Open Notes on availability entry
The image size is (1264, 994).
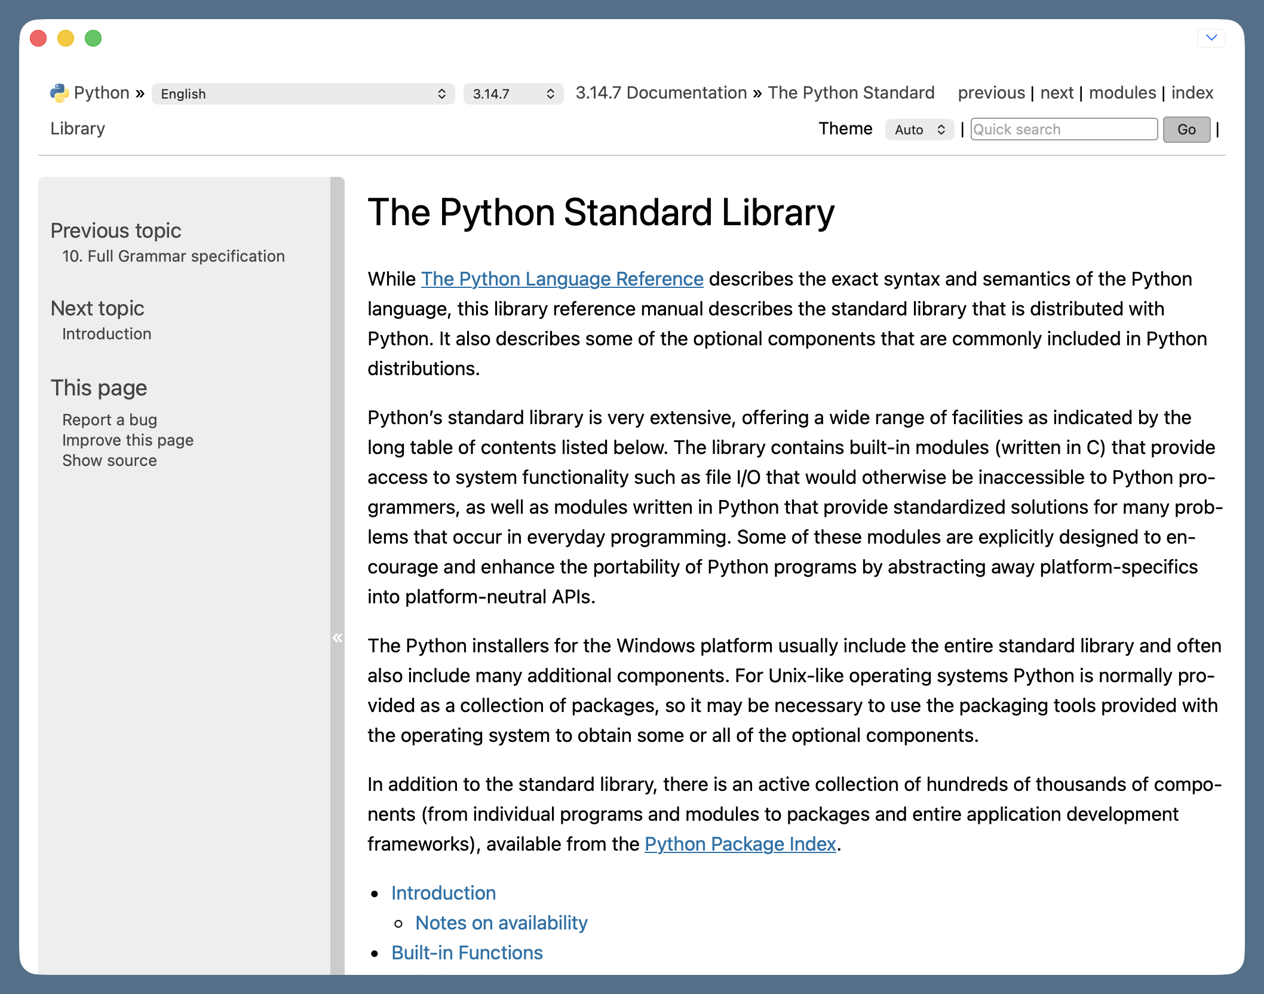(x=501, y=923)
